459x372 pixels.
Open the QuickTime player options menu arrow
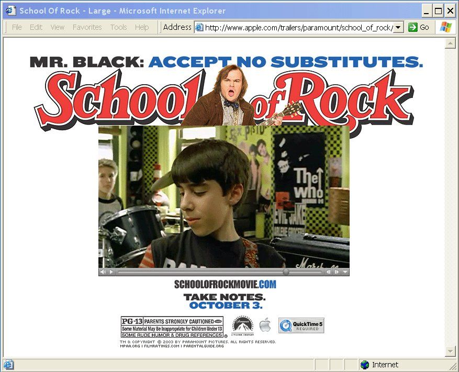tap(345, 272)
